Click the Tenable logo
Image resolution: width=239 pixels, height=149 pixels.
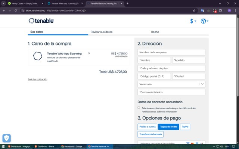pos(41,21)
